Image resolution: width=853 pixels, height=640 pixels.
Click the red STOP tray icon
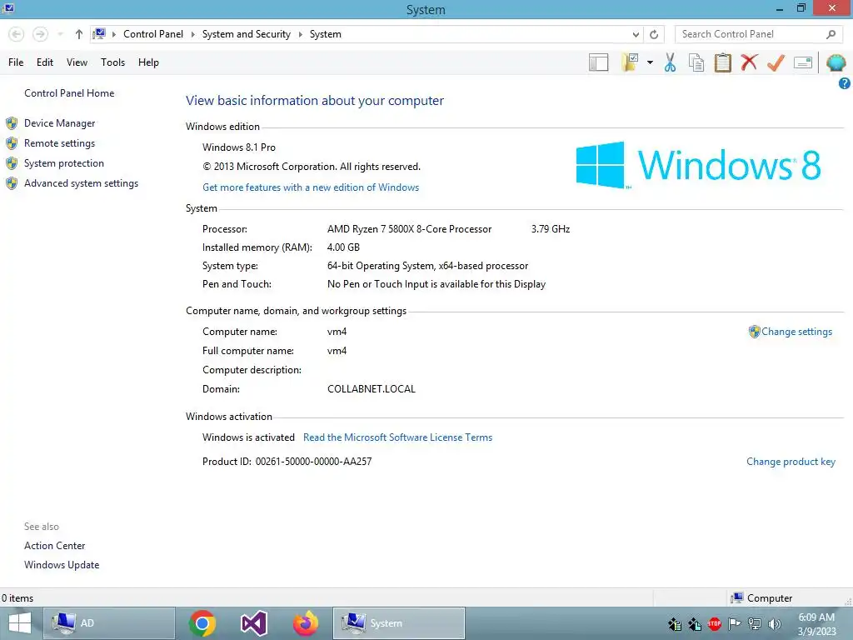(x=714, y=623)
